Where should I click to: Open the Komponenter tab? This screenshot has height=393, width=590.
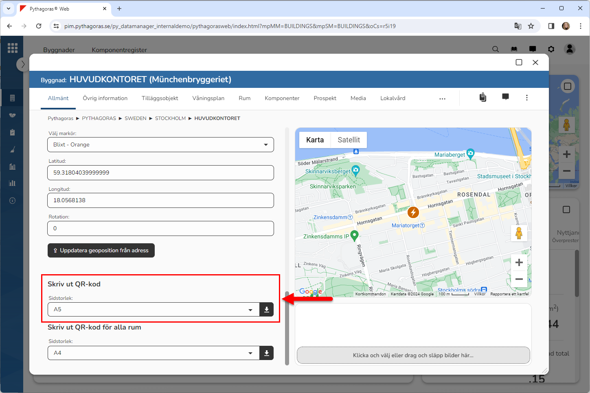[x=282, y=98]
